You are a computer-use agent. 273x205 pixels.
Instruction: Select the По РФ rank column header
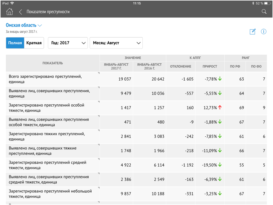click(235, 66)
